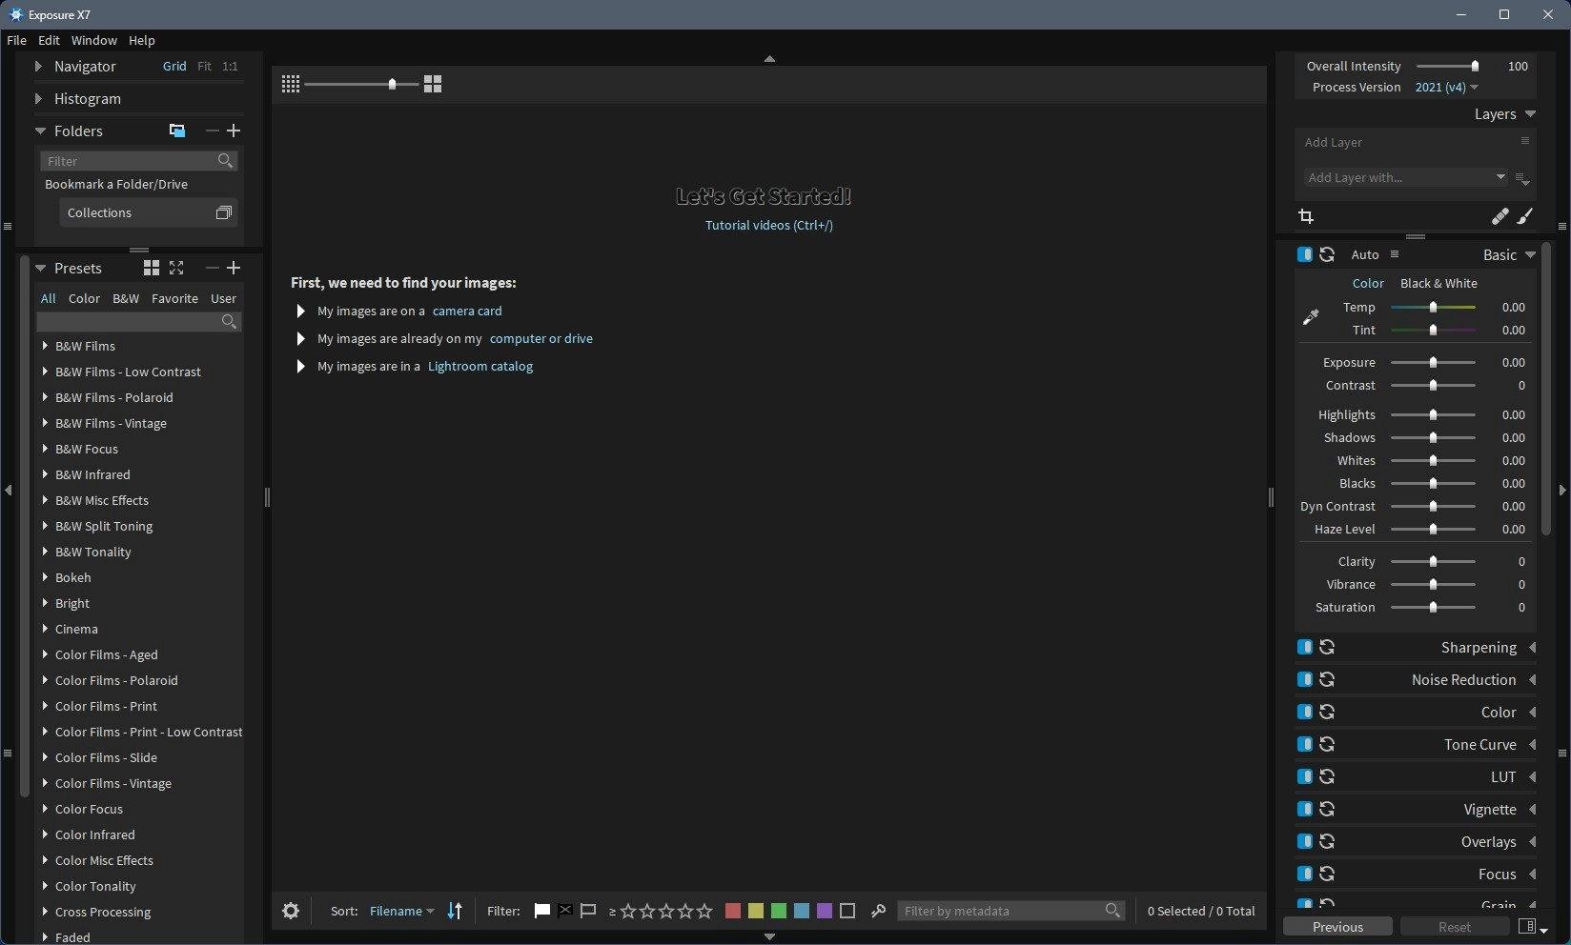Click the Exposure slider handle
The image size is (1571, 945).
click(1433, 362)
